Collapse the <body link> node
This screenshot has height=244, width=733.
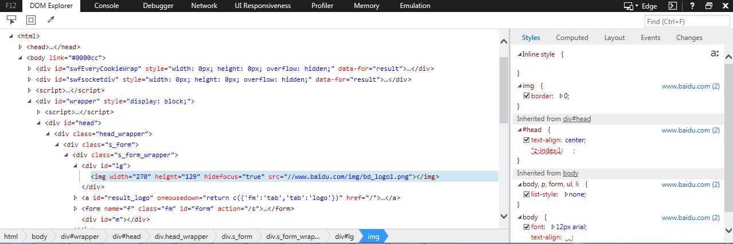tap(21, 58)
